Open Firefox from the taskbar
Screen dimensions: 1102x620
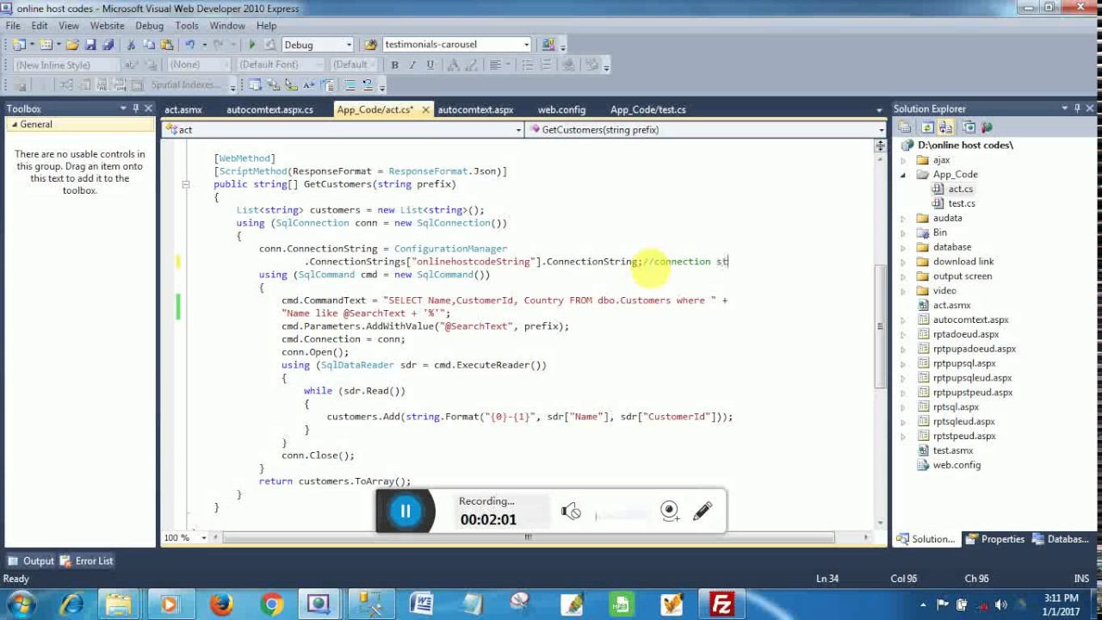click(221, 604)
